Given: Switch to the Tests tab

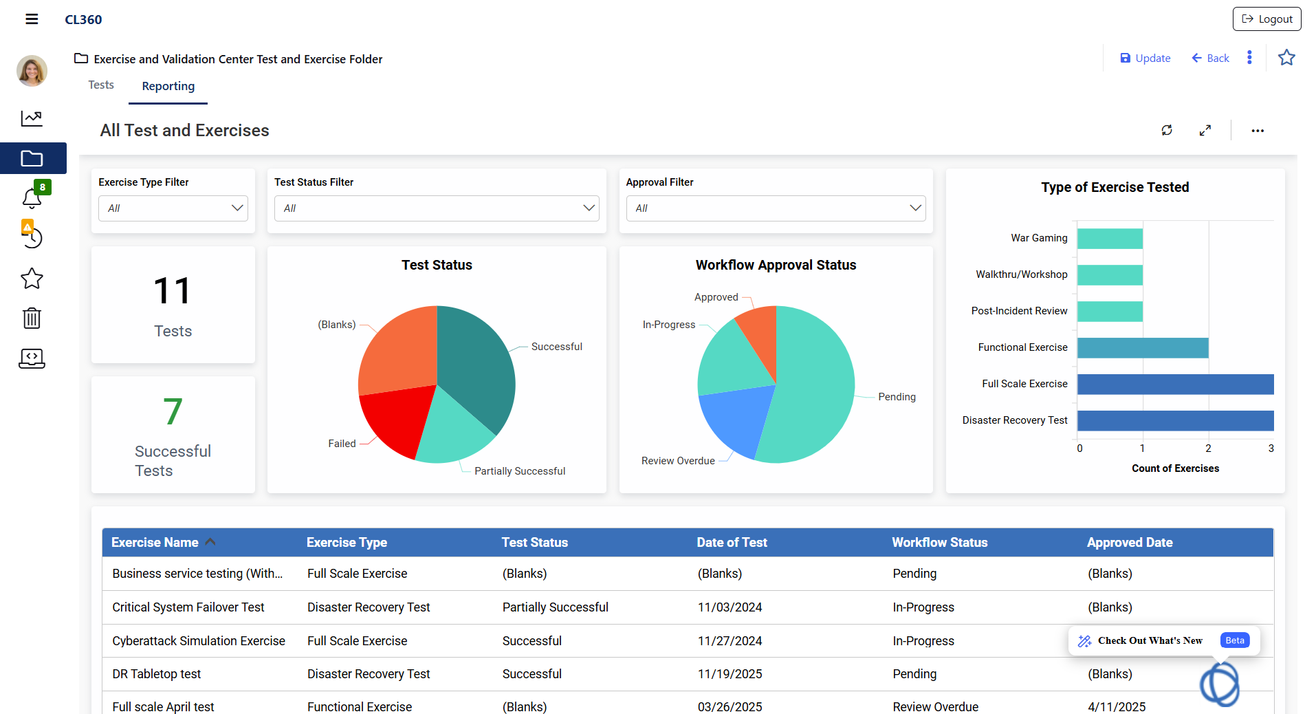Looking at the screenshot, I should point(101,85).
